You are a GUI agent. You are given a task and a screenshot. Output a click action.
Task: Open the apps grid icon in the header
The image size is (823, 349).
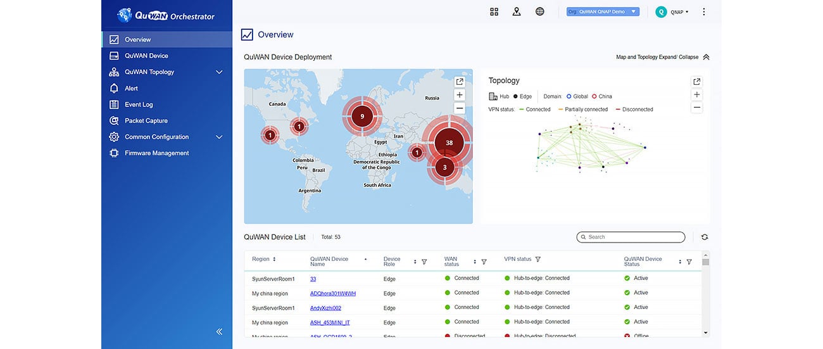(494, 11)
